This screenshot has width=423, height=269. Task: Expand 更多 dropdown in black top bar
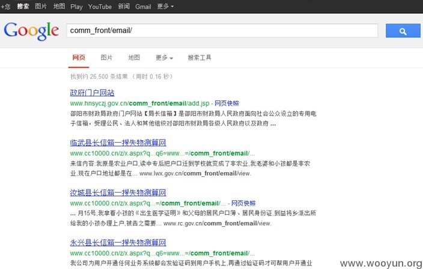(165, 6)
